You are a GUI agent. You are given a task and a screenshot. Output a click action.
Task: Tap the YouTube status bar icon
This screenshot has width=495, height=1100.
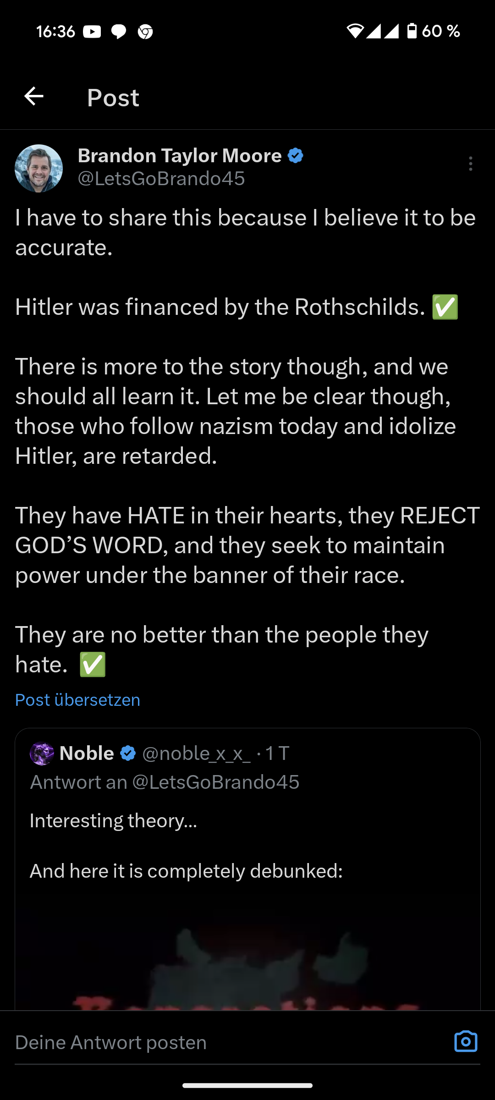(x=92, y=32)
